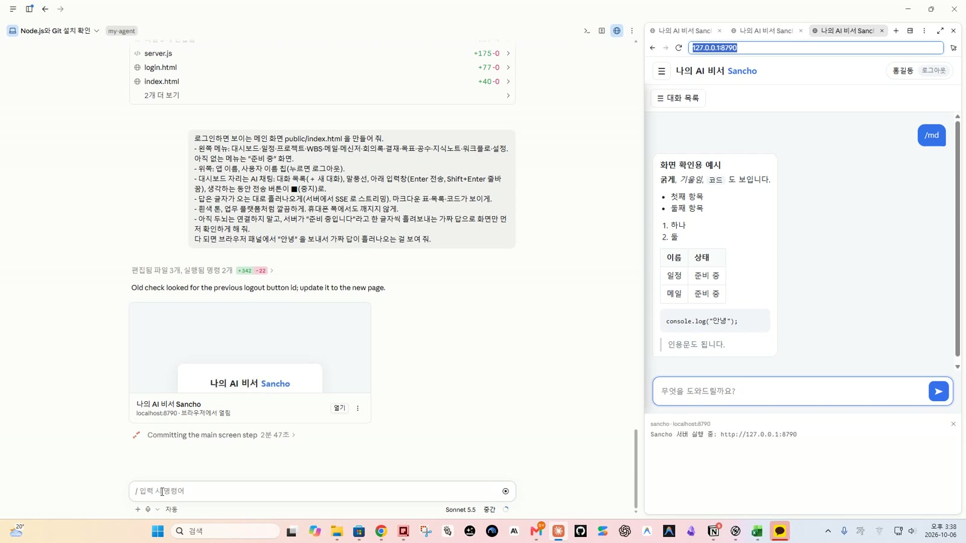Click the browser panel back arrow
The image size is (966, 543).
(x=653, y=48)
